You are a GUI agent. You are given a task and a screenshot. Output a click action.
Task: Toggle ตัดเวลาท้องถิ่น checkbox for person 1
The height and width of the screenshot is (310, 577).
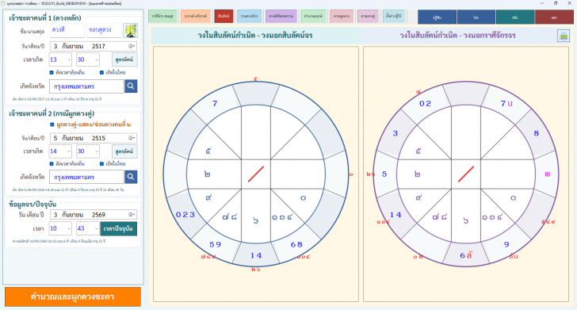pos(52,72)
